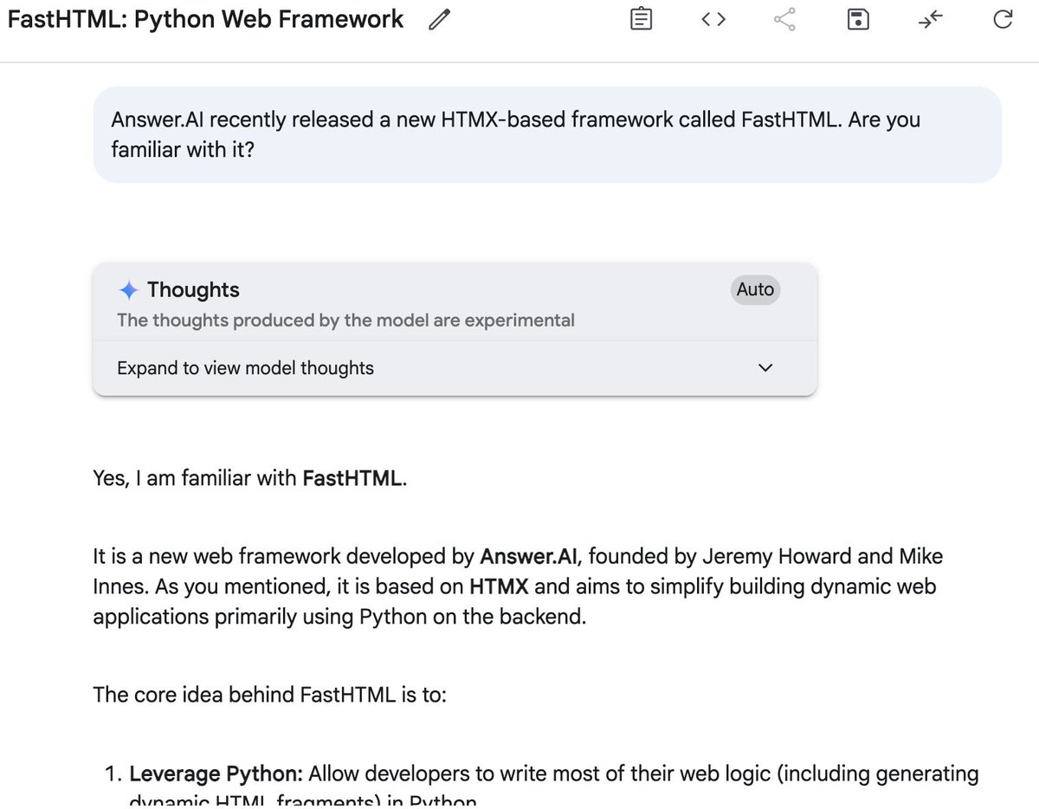Click the 'Thoughts' heading label
The width and height of the screenshot is (1039, 809).
point(193,290)
